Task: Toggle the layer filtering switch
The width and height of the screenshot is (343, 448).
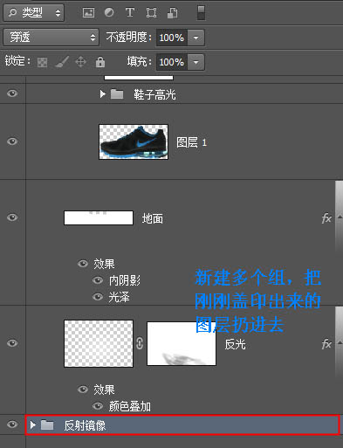Action: 201,13
